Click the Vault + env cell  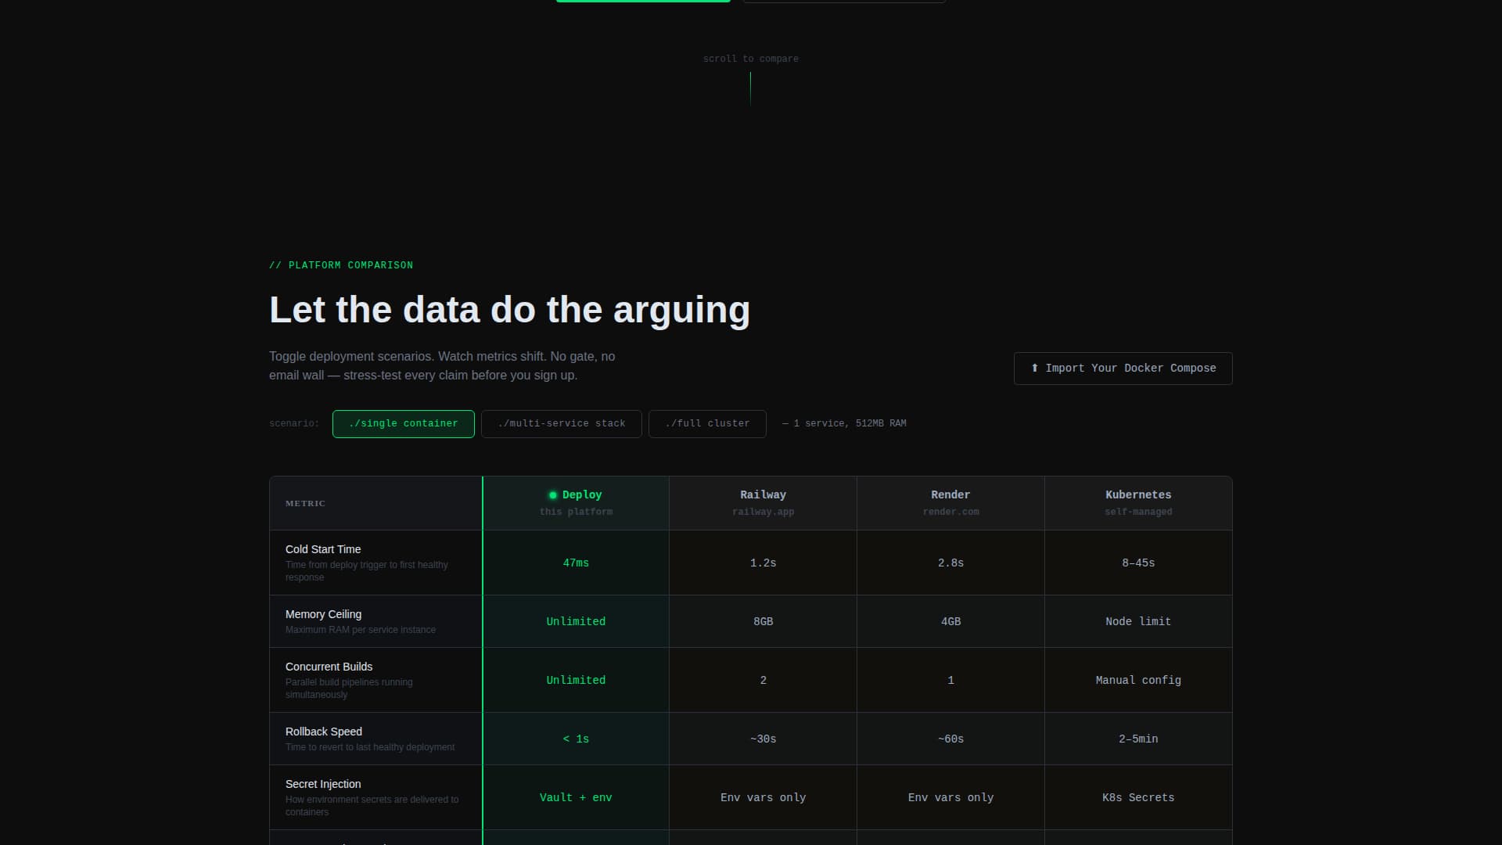tap(576, 798)
